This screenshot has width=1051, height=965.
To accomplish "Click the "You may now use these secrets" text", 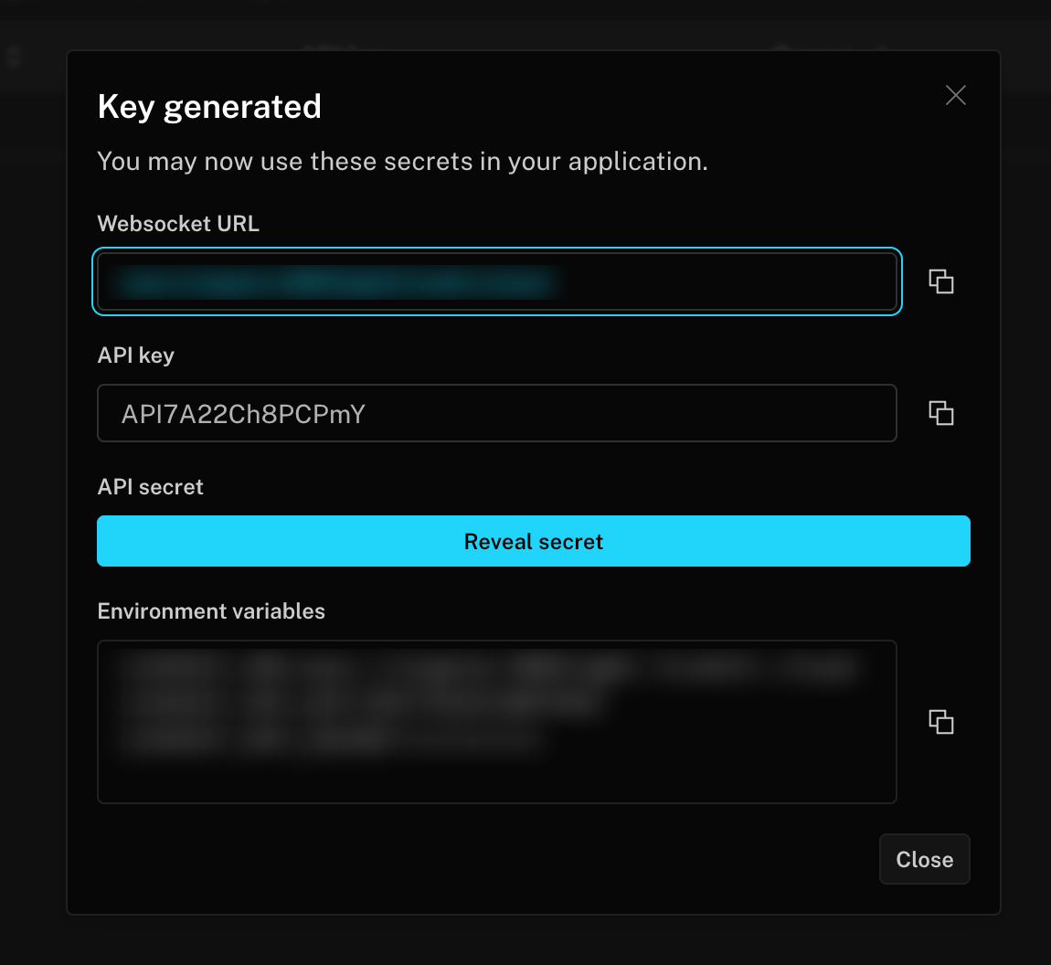I will pos(402,162).
